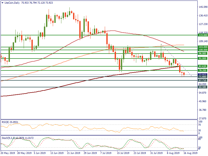Select the 28 May 2019 date label
208x156 pixels.
24,153
